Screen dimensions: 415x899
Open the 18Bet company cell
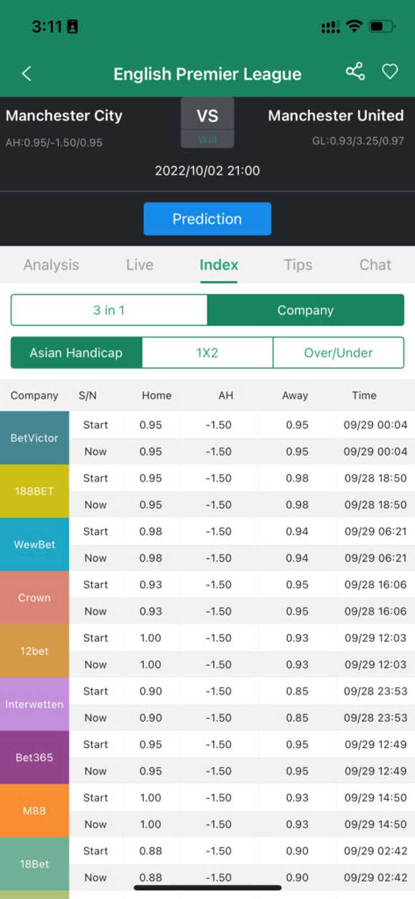[34, 864]
